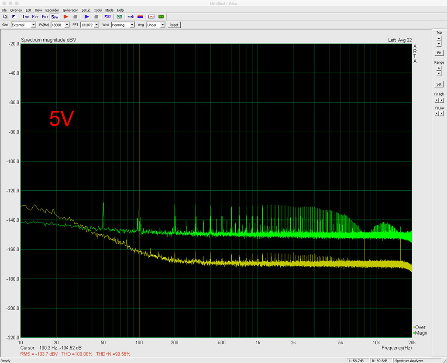Open the Generator menu

[x=70, y=10]
